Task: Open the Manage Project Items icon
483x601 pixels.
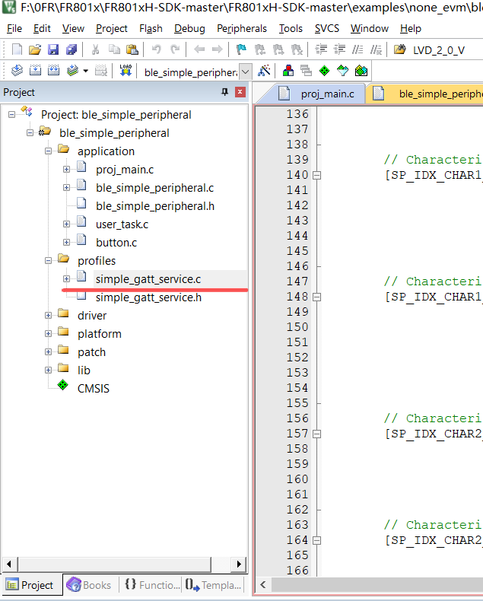Action: pos(288,71)
